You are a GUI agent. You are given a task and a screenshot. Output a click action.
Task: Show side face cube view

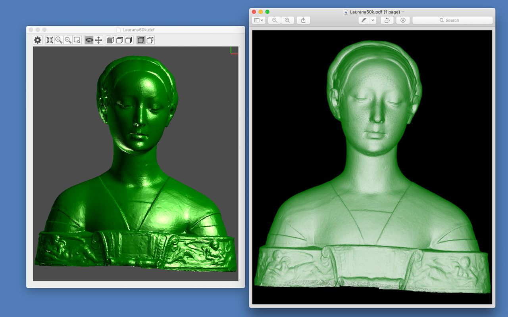click(129, 40)
